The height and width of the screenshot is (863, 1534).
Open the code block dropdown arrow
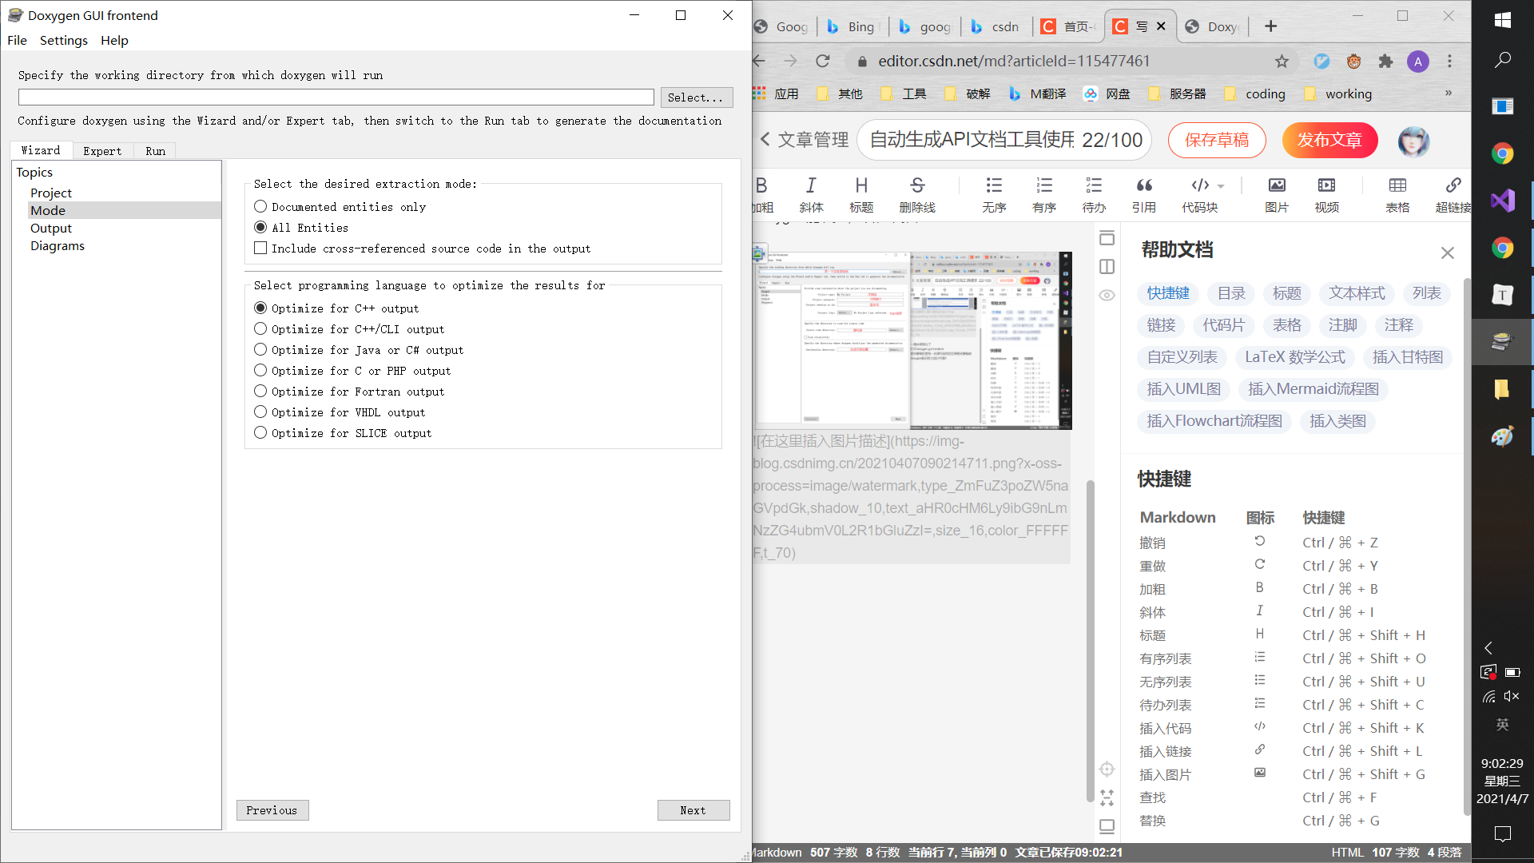1221,186
